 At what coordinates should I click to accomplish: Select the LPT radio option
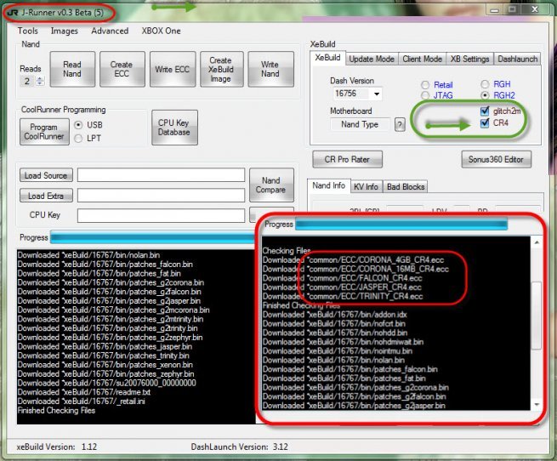click(78, 139)
